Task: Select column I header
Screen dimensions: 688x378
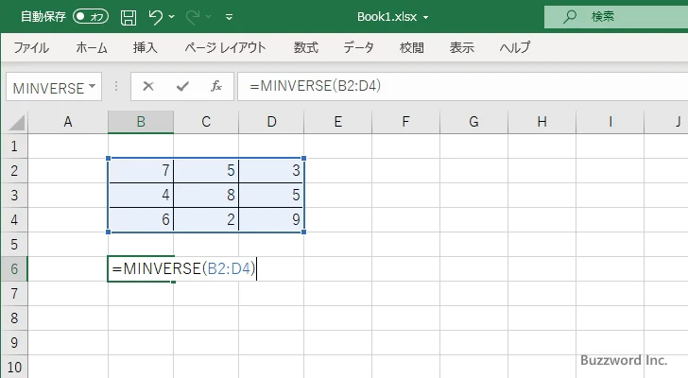Action: [x=610, y=122]
